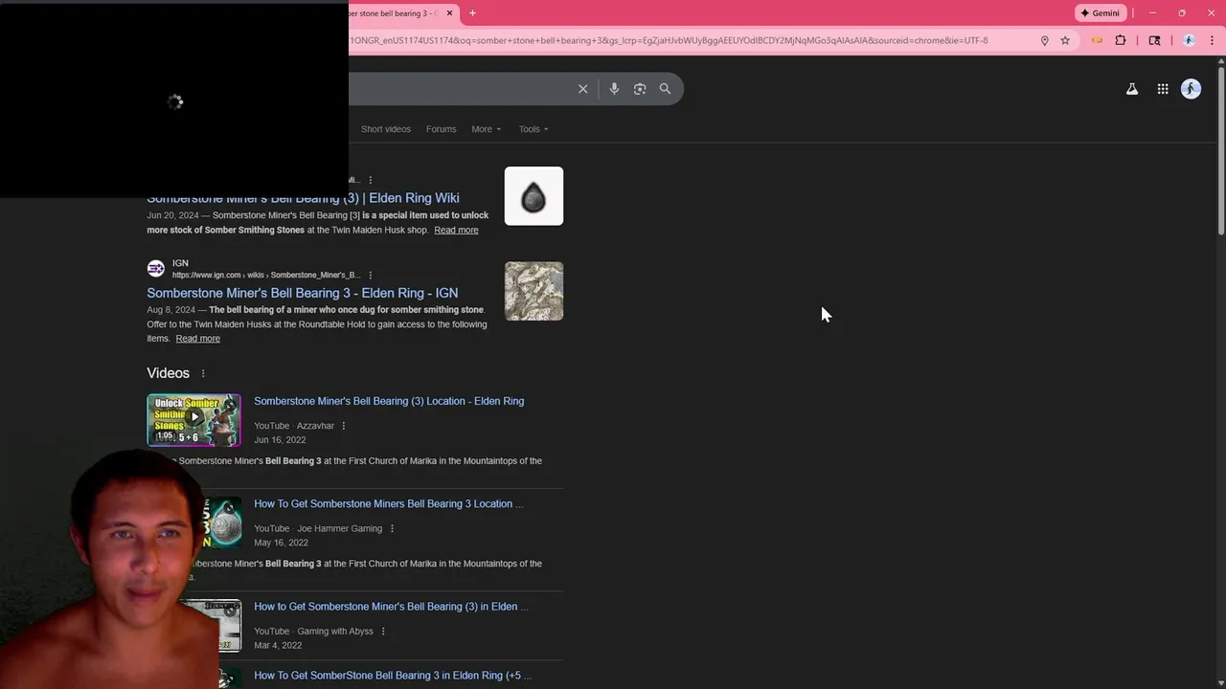Screen dimensions: 1226x689
Task: Click the Videos section heading
Action: [x=169, y=373]
